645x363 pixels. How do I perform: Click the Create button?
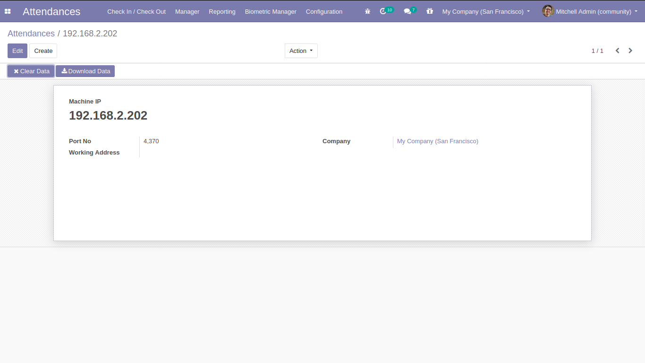43,51
